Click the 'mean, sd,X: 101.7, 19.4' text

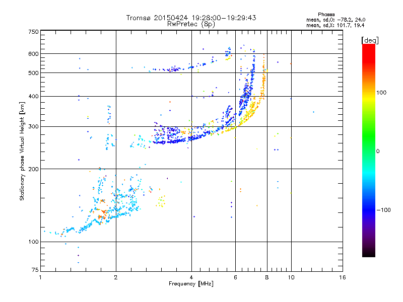pos(335,25)
